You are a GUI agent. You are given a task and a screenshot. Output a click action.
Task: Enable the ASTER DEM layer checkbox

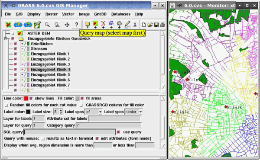13,34
